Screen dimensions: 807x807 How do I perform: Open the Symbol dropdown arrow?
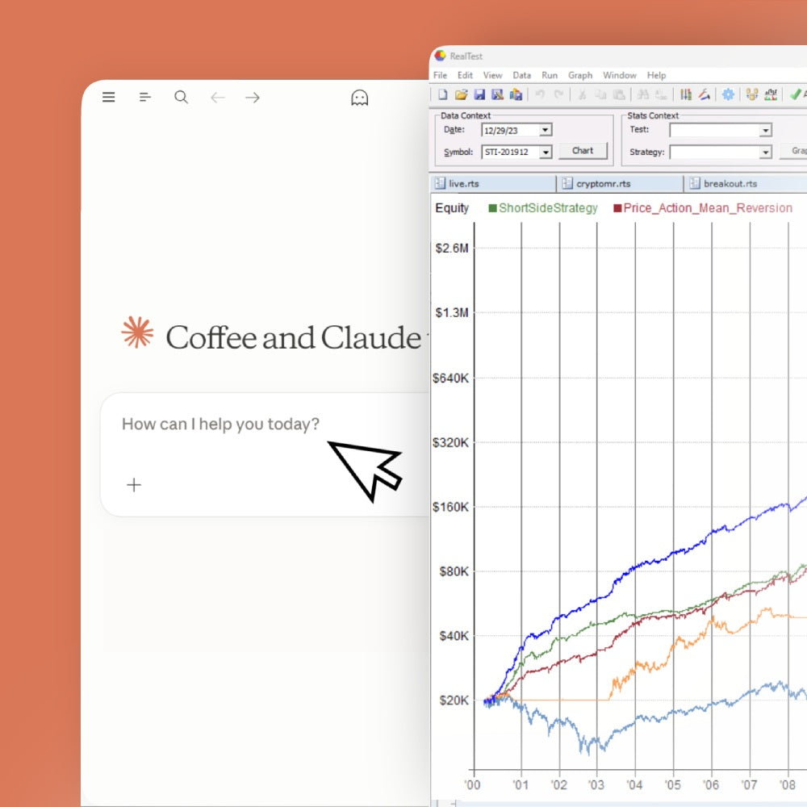(545, 152)
